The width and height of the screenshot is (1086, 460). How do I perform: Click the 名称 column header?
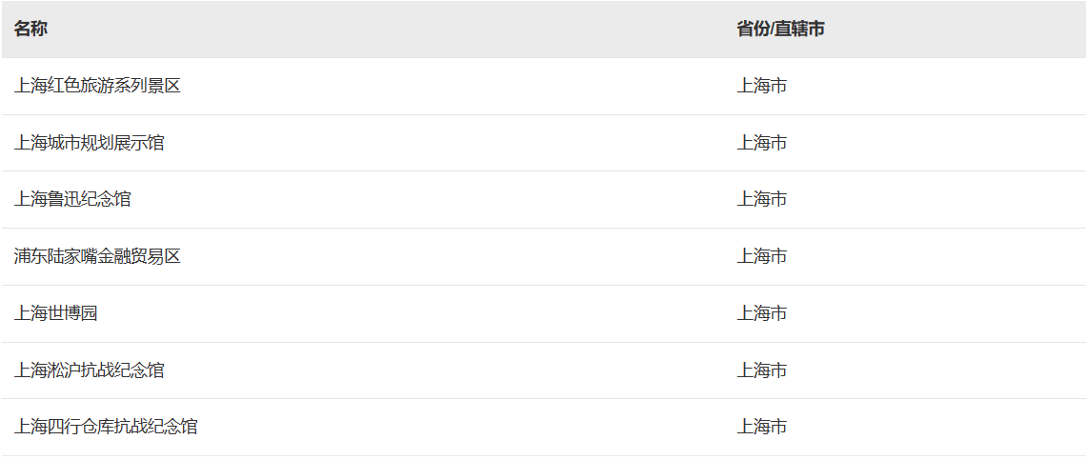30,30
